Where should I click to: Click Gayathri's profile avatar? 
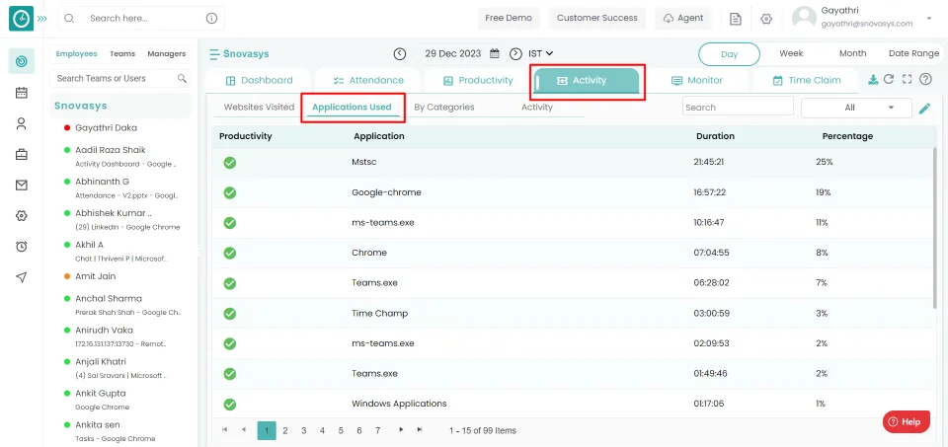click(804, 18)
